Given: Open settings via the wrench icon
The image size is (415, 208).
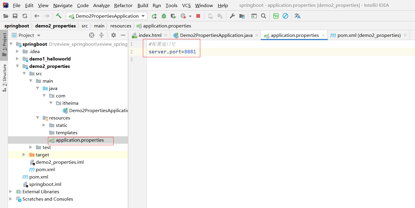Looking at the screenshot, I should tap(232, 16).
